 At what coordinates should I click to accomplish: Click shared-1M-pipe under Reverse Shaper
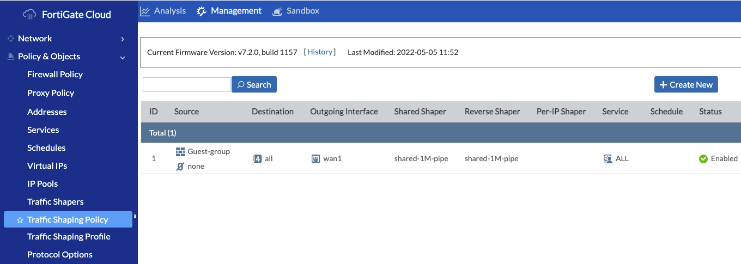tap(491, 159)
